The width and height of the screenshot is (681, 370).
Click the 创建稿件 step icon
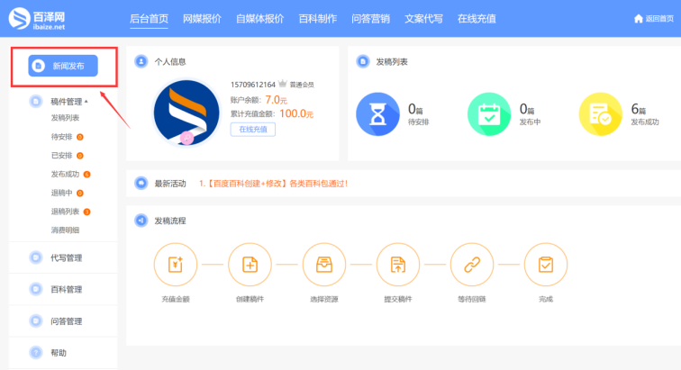[250, 265]
